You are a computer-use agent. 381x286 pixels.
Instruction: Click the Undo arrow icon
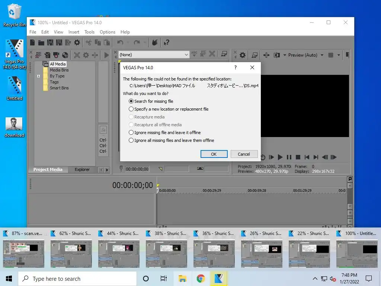[x=120, y=42]
